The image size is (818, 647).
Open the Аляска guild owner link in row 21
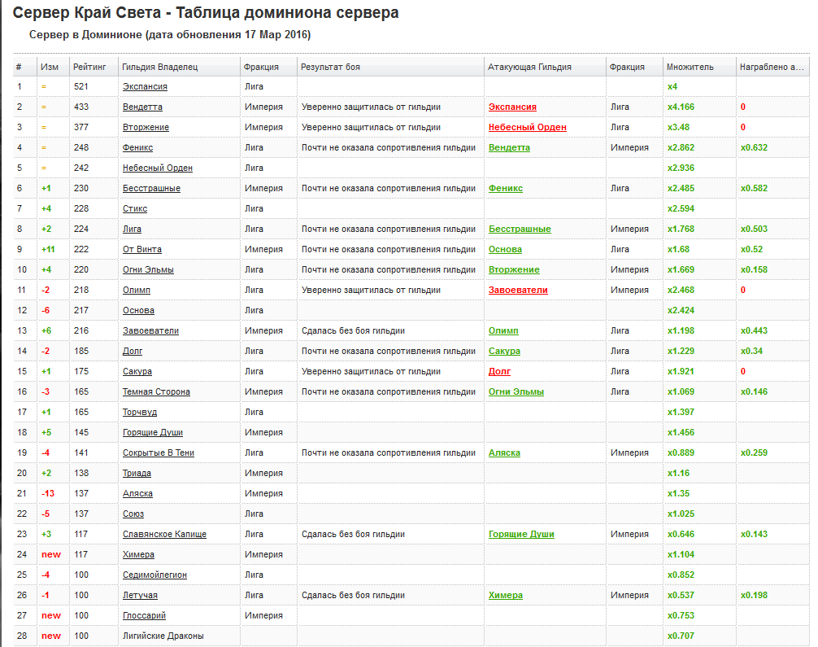click(x=137, y=494)
